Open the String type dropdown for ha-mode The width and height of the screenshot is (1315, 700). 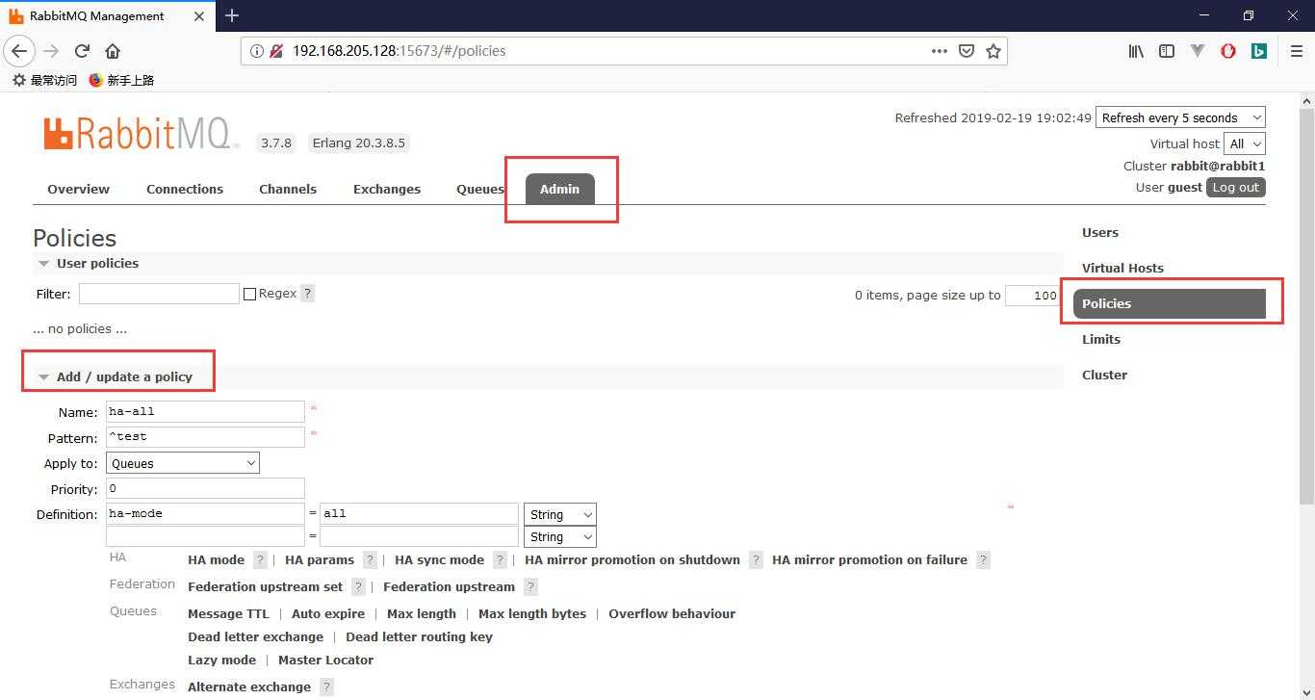point(559,514)
